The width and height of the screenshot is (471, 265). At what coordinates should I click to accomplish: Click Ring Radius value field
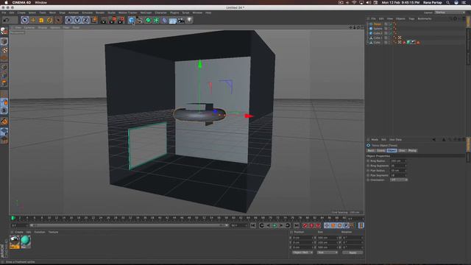coord(398,161)
